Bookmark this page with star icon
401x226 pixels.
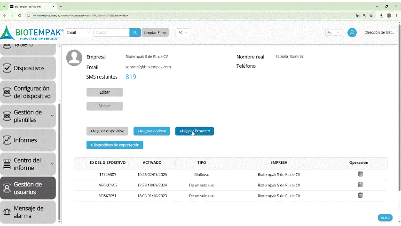tap(371, 16)
